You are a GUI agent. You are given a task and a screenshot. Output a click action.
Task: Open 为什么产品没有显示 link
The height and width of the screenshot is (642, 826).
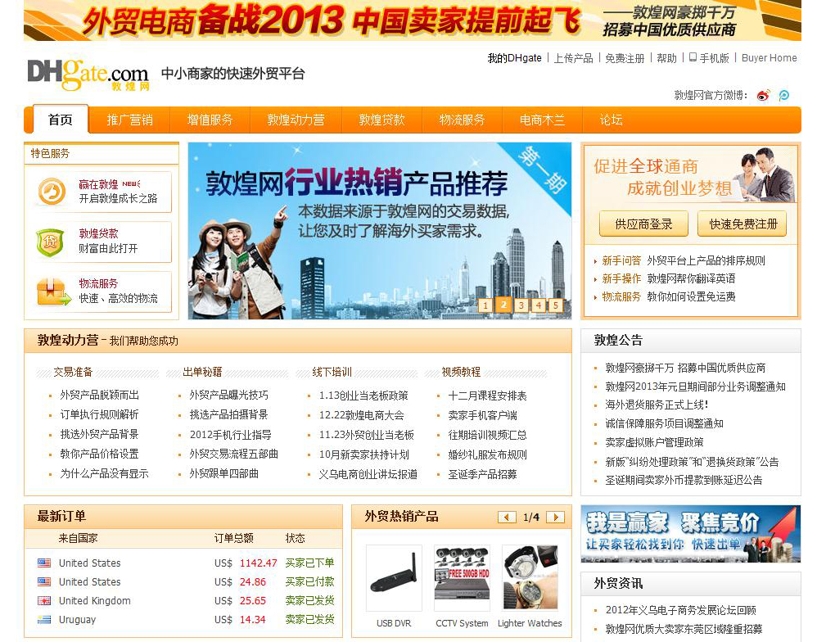click(x=104, y=473)
